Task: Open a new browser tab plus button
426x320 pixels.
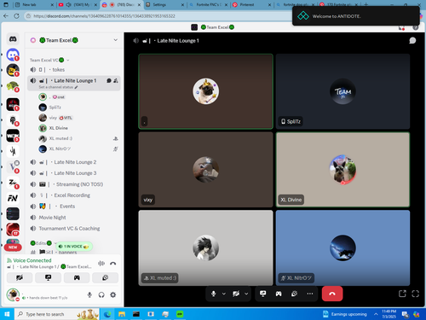Action: pyautogui.click(x=366, y=5)
